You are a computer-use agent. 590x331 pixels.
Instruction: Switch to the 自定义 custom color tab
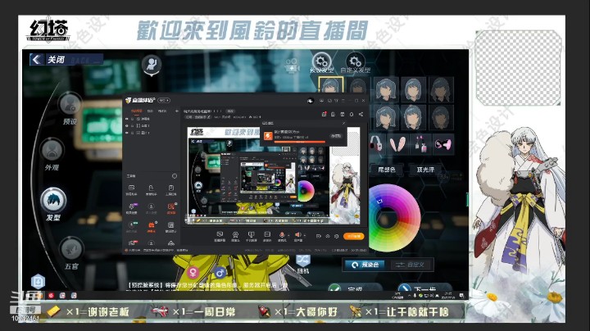click(x=411, y=265)
